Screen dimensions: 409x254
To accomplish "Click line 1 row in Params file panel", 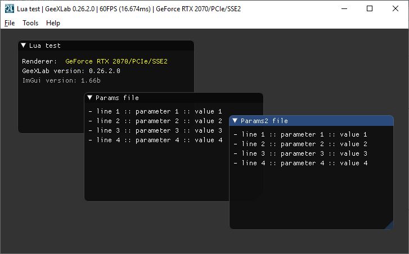I will [x=155, y=111].
